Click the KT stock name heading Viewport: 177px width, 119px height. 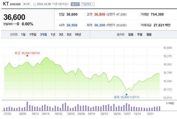6,4
